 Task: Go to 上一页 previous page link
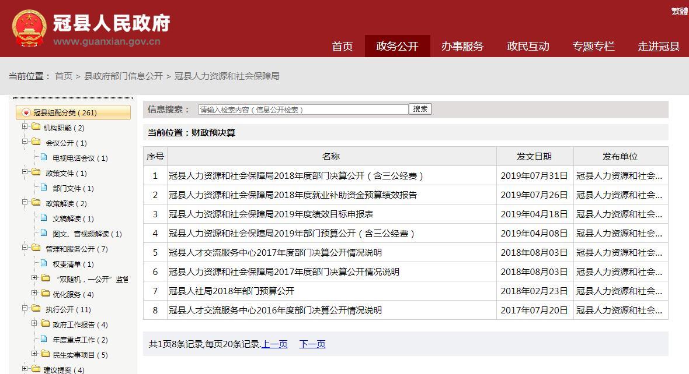coord(274,344)
